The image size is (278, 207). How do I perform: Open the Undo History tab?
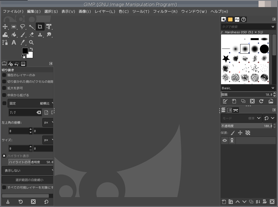pyautogui.click(x=17, y=64)
